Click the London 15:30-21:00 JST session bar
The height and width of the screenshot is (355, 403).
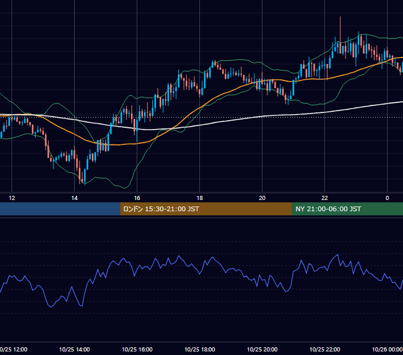[206, 209]
